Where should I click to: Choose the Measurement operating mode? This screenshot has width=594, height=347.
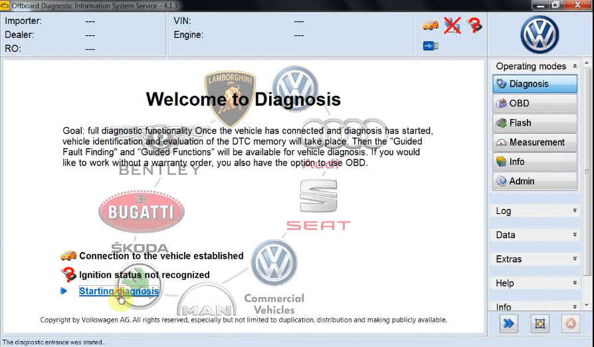coord(535,142)
